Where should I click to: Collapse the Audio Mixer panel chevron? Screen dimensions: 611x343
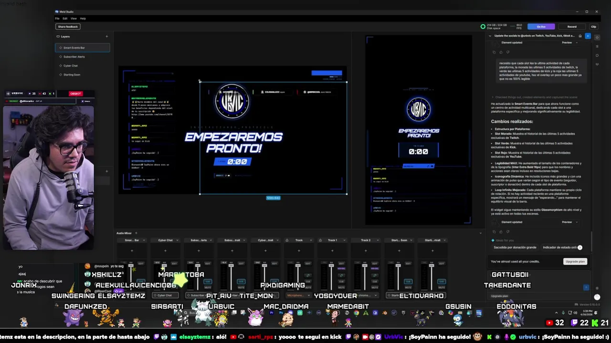481,233
